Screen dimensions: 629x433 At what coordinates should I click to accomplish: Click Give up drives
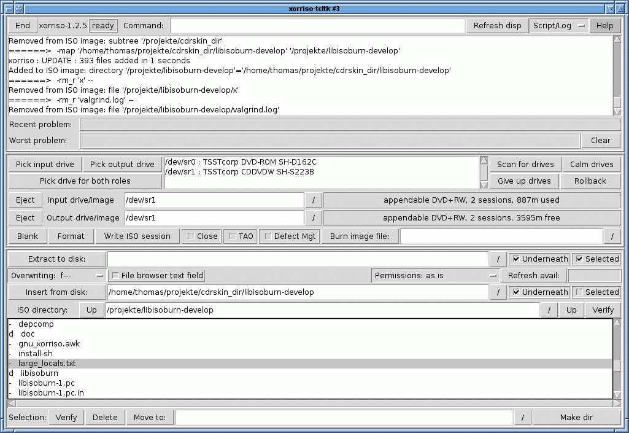[524, 181]
